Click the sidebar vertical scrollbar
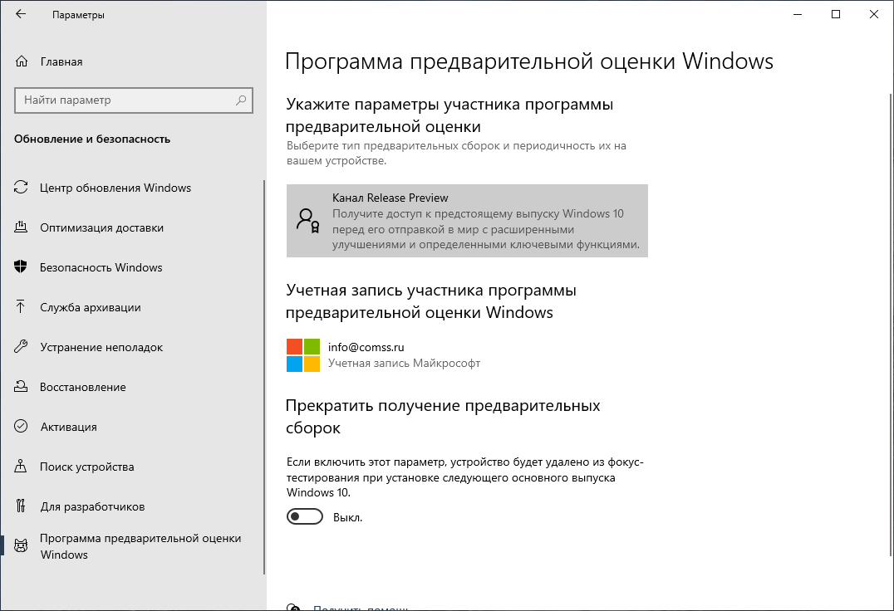Image resolution: width=894 pixels, height=611 pixels. (x=264, y=374)
